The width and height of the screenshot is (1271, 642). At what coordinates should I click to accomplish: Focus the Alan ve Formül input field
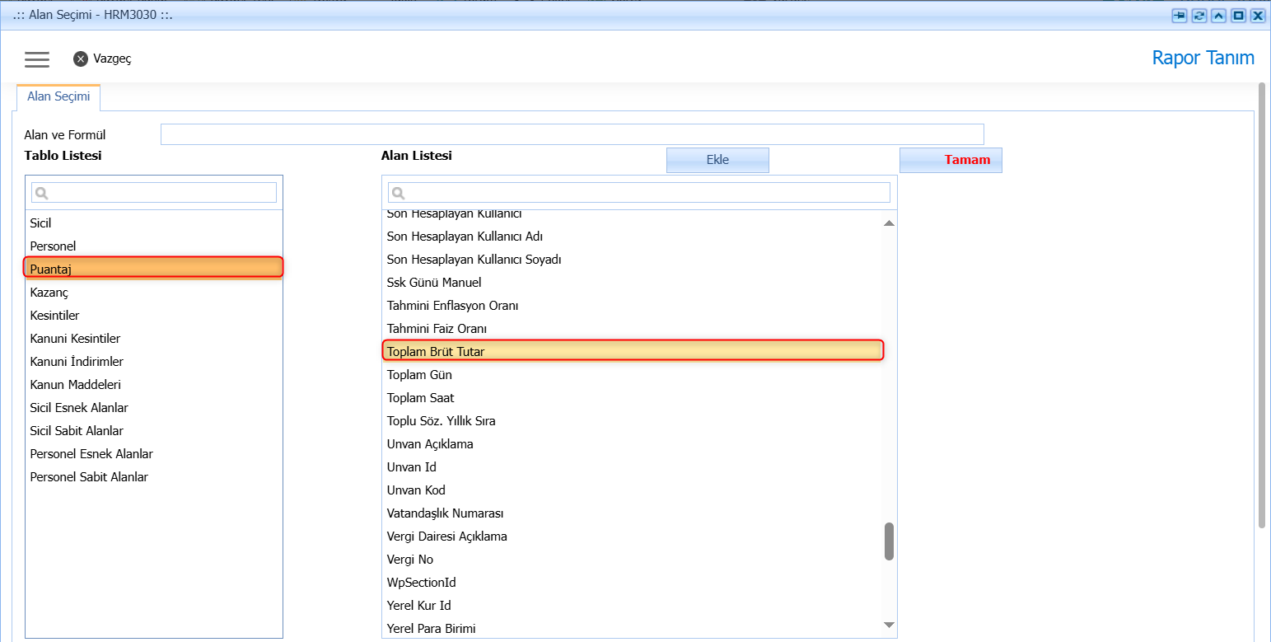(572, 134)
